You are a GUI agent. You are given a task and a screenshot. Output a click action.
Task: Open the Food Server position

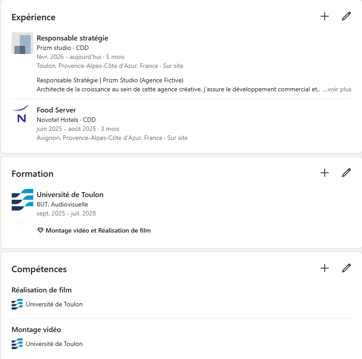[56, 110]
